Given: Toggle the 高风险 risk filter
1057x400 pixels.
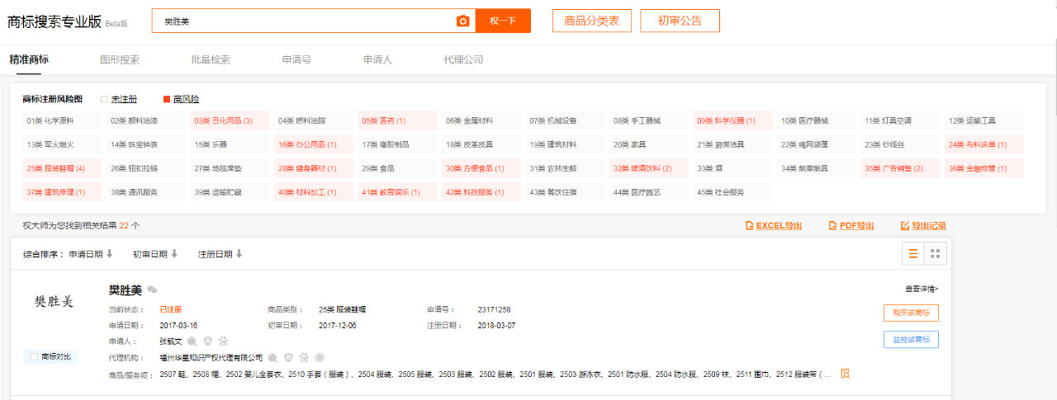Looking at the screenshot, I should tap(167, 99).
